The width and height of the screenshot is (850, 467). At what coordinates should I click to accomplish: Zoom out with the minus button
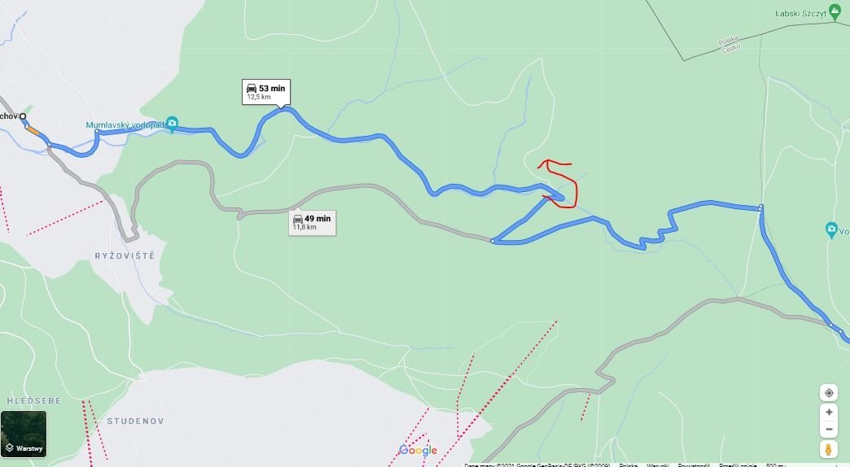click(x=828, y=430)
